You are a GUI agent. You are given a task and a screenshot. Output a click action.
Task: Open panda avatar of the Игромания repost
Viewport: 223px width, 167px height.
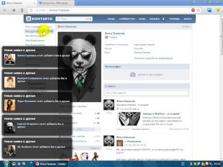tap(109, 141)
